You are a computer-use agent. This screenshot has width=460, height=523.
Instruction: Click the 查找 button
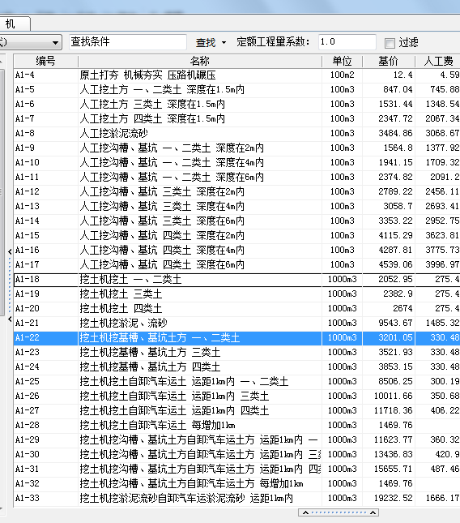click(x=206, y=42)
